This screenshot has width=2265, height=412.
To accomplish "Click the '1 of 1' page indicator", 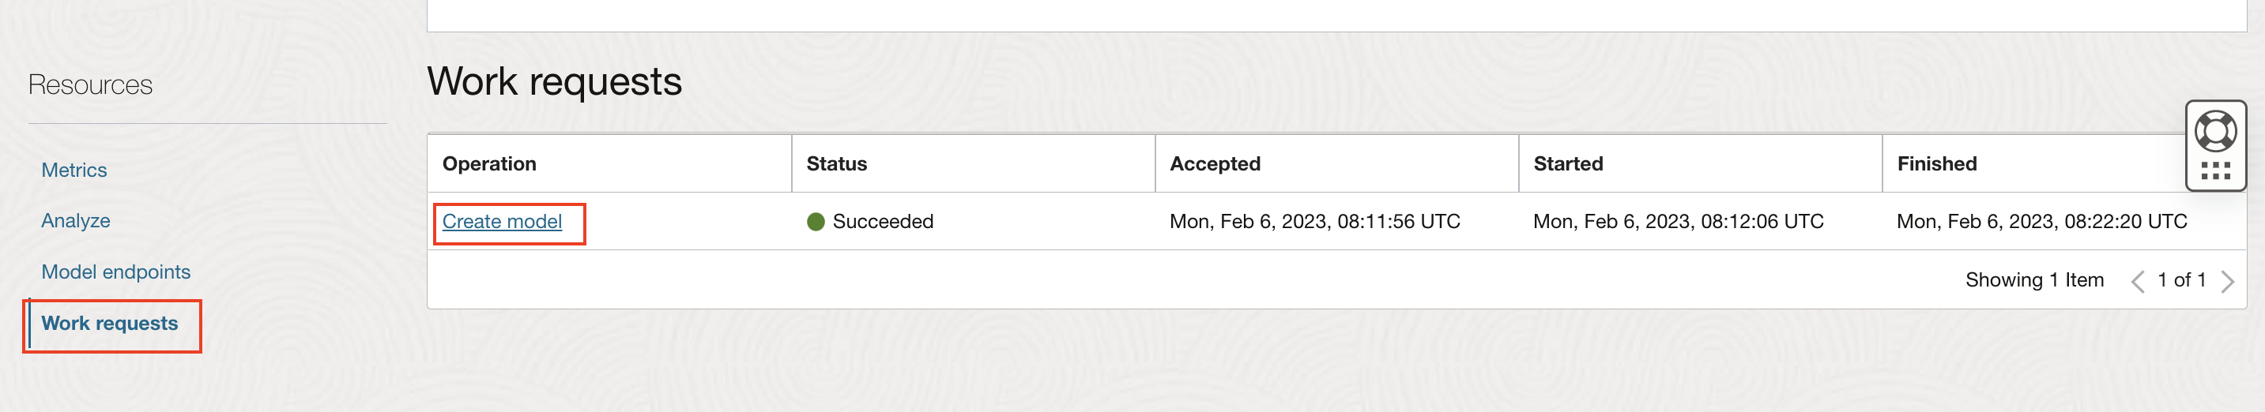I will coord(2181,280).
